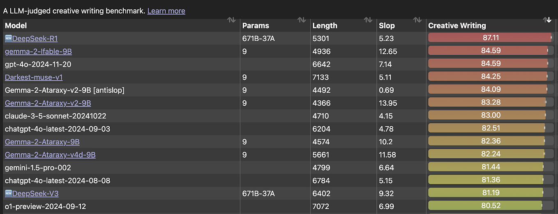Open the Learn more link

(166, 11)
